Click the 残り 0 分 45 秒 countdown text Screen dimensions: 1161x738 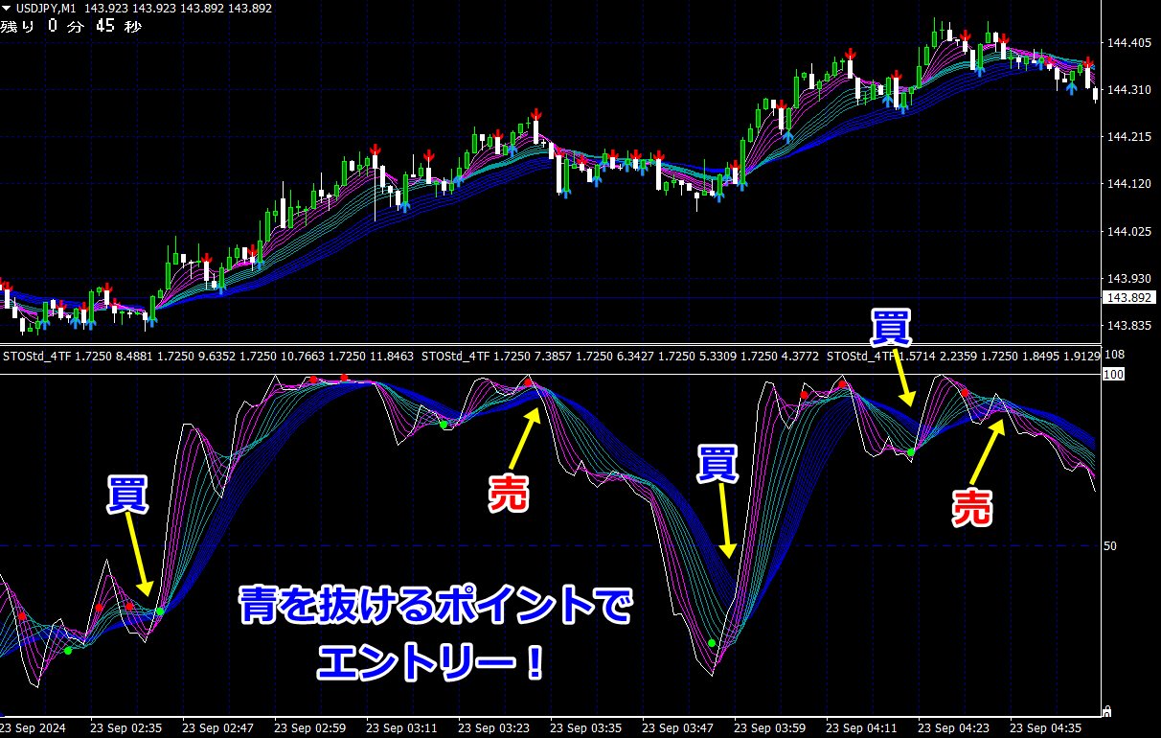tap(71, 26)
